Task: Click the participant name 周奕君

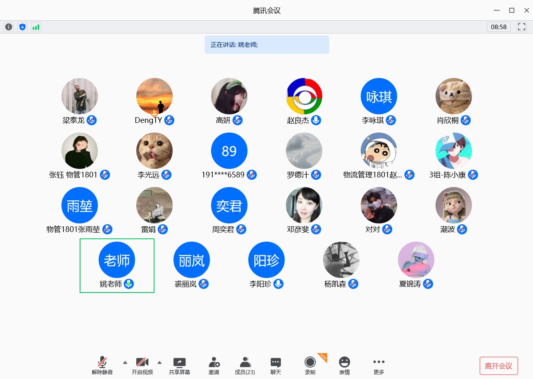Action: coord(223,230)
